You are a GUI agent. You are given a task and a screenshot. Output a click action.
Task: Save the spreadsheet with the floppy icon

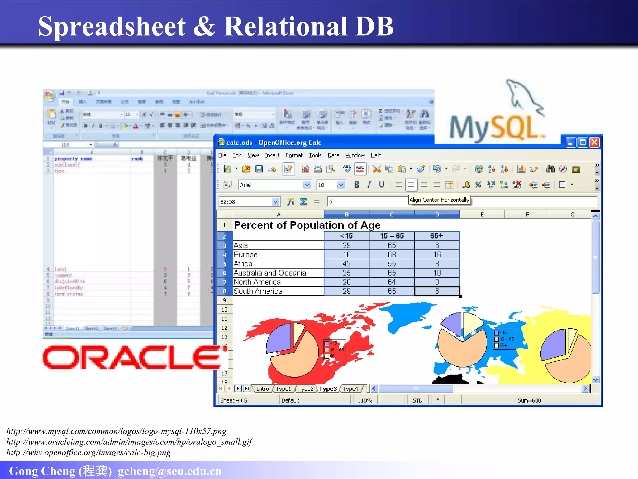(x=259, y=169)
